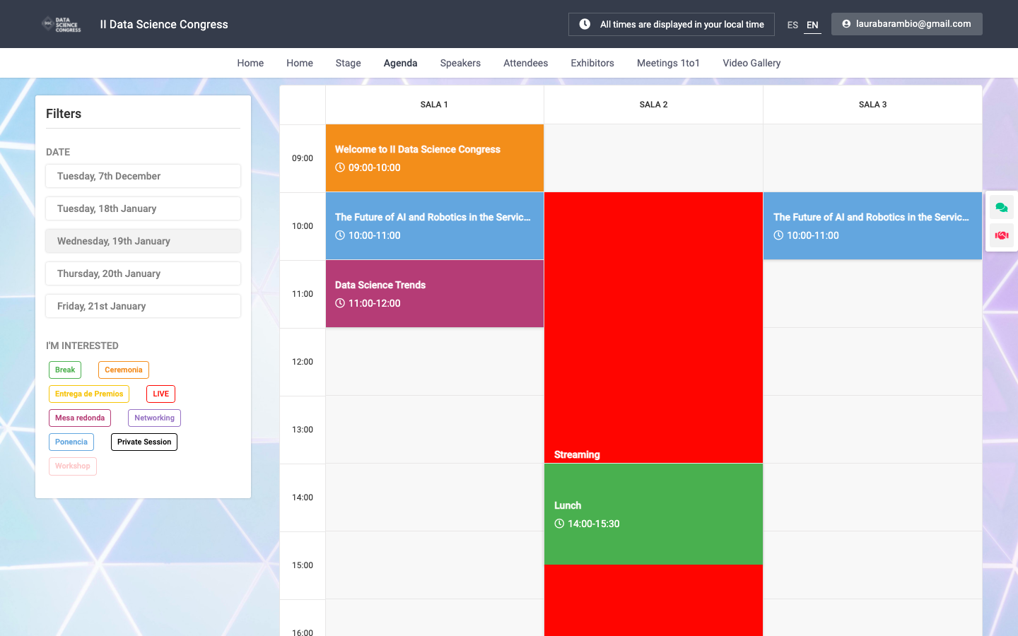Go to the Video Gallery tab
1018x636 pixels.
click(x=751, y=63)
